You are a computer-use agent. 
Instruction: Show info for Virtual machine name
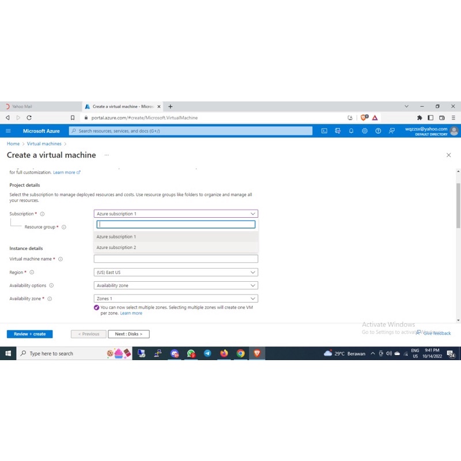click(61, 259)
